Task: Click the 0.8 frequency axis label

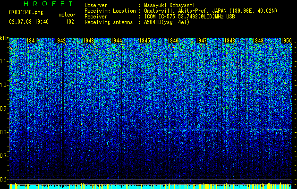Action: (x=4, y=132)
